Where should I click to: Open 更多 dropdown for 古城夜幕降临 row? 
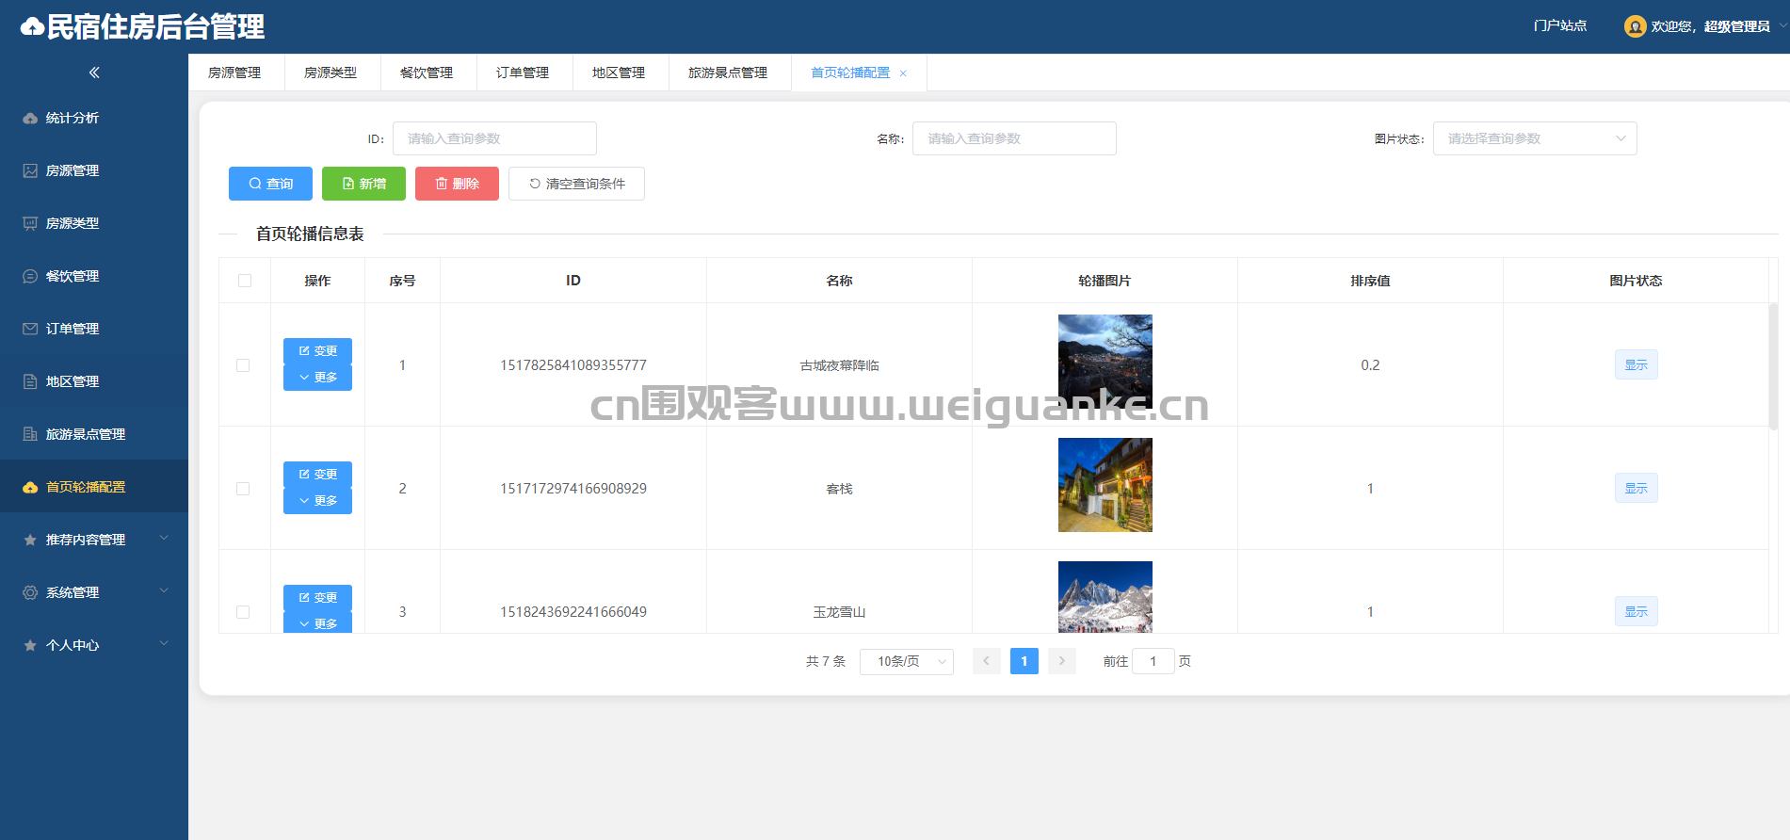[317, 378]
